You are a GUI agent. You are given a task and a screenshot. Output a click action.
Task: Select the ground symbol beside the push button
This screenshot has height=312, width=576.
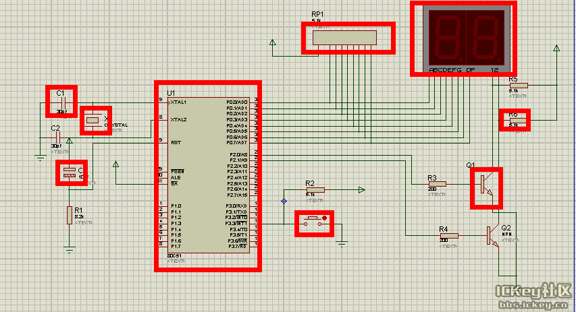click(x=342, y=243)
